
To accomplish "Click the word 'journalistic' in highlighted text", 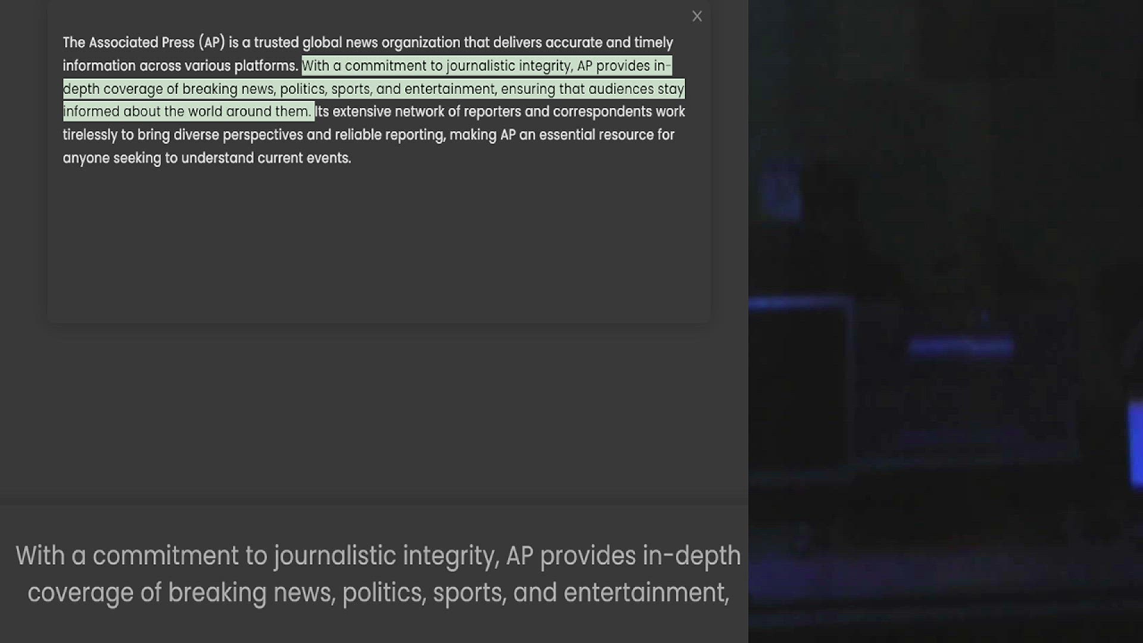I will coord(480,66).
